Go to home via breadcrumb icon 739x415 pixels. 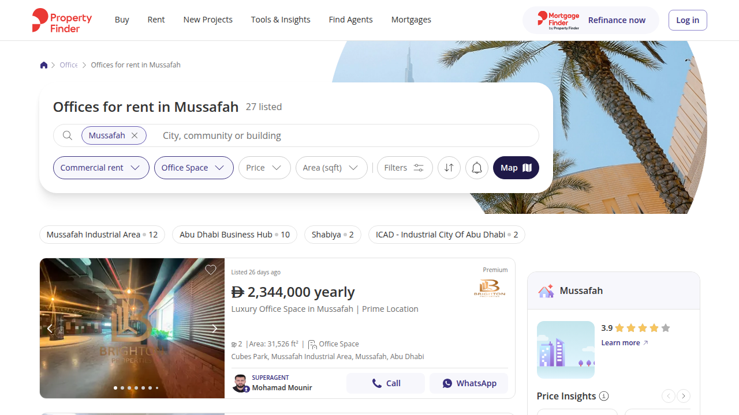(x=44, y=65)
